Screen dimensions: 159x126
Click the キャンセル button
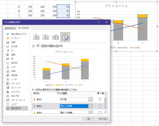tap(103, 119)
